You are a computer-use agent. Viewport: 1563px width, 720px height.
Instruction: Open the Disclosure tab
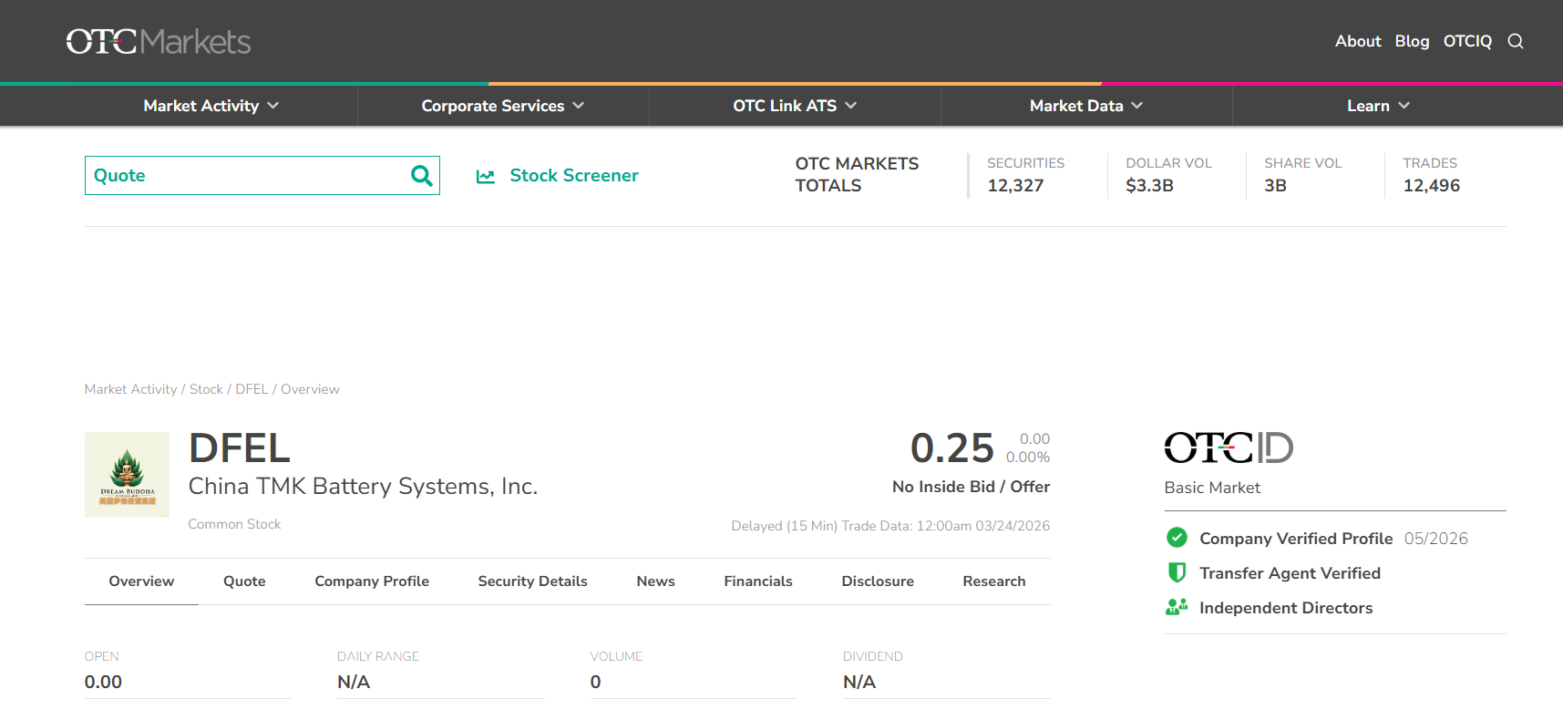(x=878, y=581)
